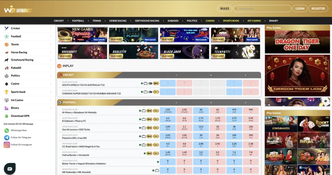
Task: Open the Dragon Tiger One Day banner
Action: pyautogui.click(x=297, y=42)
